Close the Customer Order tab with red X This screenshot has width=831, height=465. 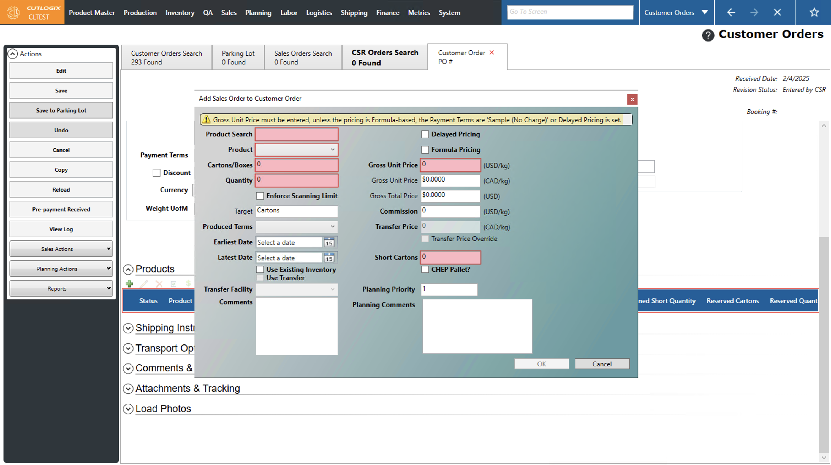point(491,53)
